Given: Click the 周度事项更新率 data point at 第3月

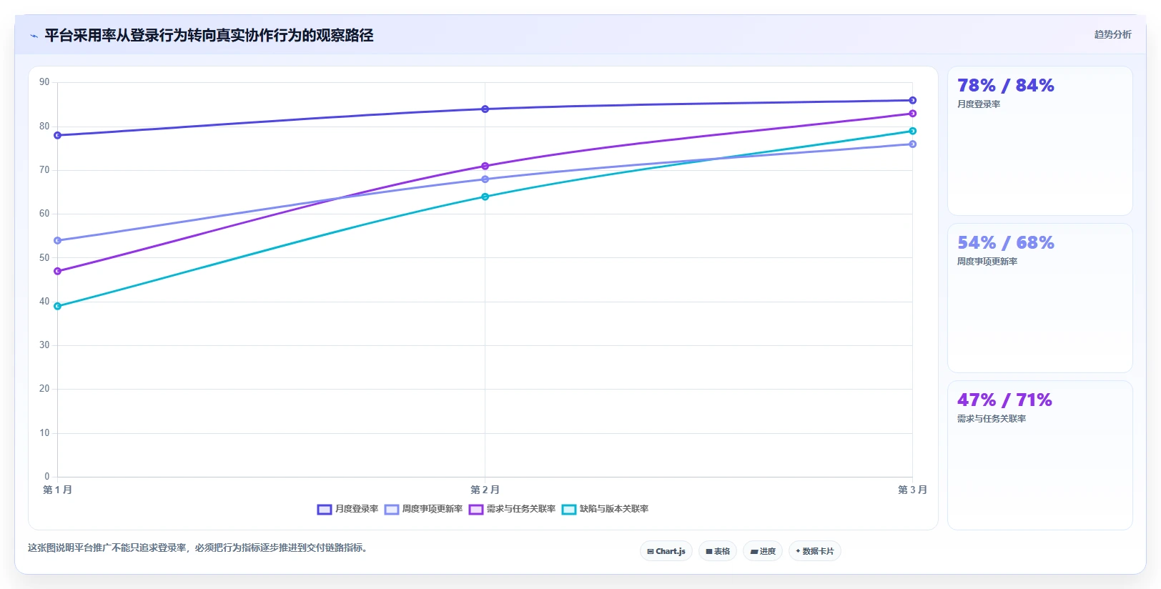Looking at the screenshot, I should pyautogui.click(x=912, y=144).
